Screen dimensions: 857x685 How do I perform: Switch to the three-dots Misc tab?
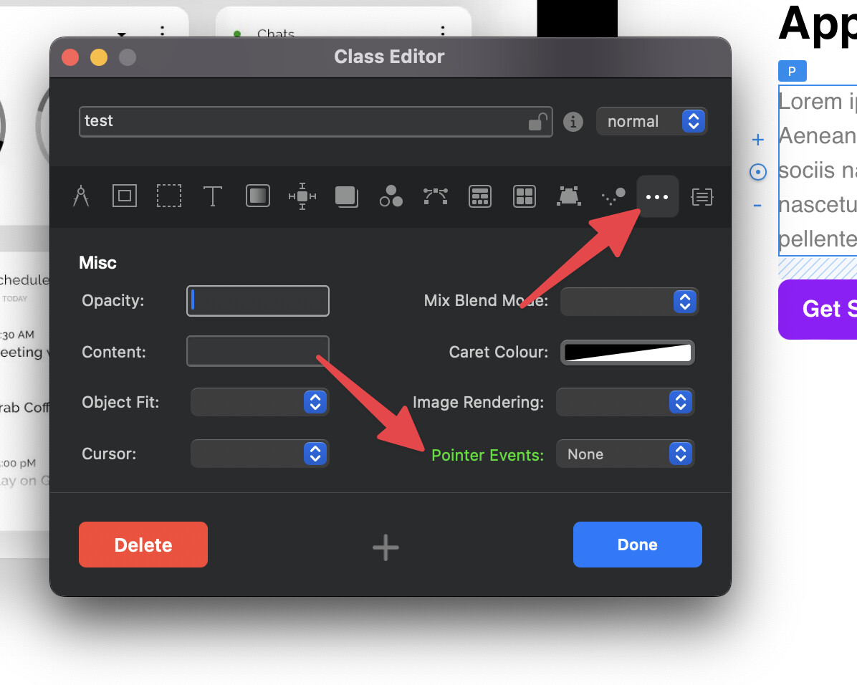pos(657,196)
